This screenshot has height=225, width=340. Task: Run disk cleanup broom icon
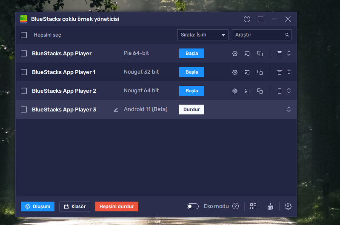click(x=270, y=206)
